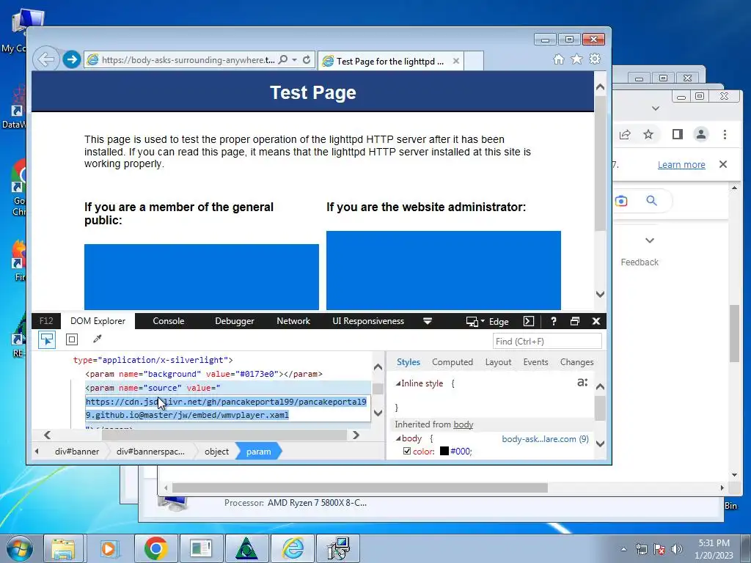Go forward with the blue forward arrow

tap(72, 60)
